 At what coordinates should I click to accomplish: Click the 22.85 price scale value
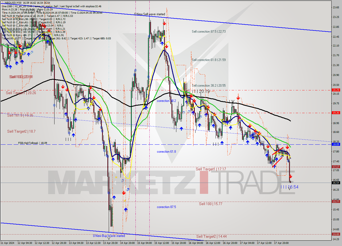point(336,27)
